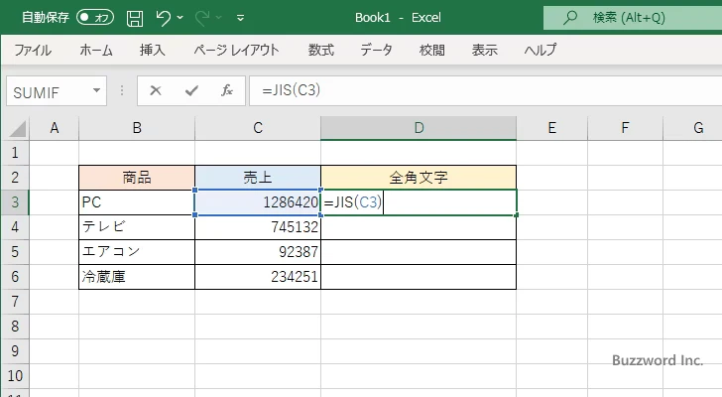Open the 数式 ribbon tab

(321, 50)
